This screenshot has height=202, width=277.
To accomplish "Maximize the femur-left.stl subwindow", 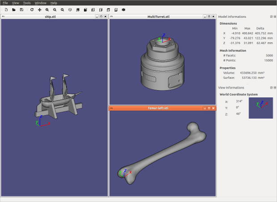I will tap(209, 108).
